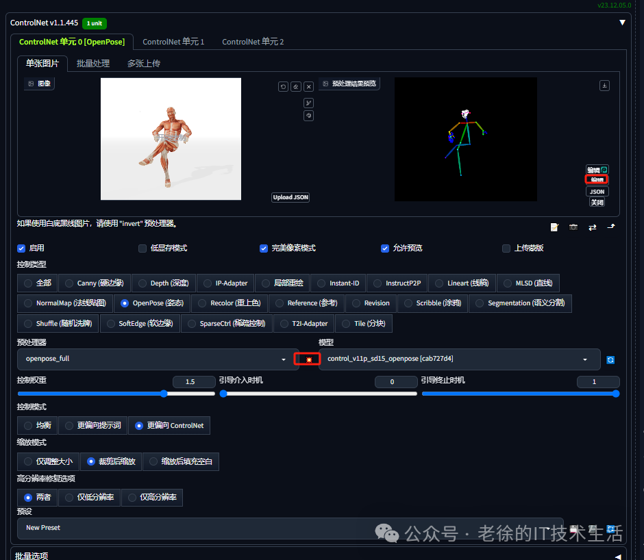The width and height of the screenshot is (644, 560).
Task: Adjust the 控制权重 slider
Action: click(x=116, y=394)
